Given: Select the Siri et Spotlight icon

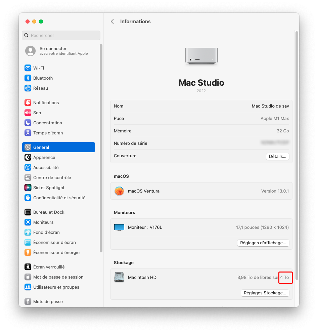Looking at the screenshot, I should point(28,188).
